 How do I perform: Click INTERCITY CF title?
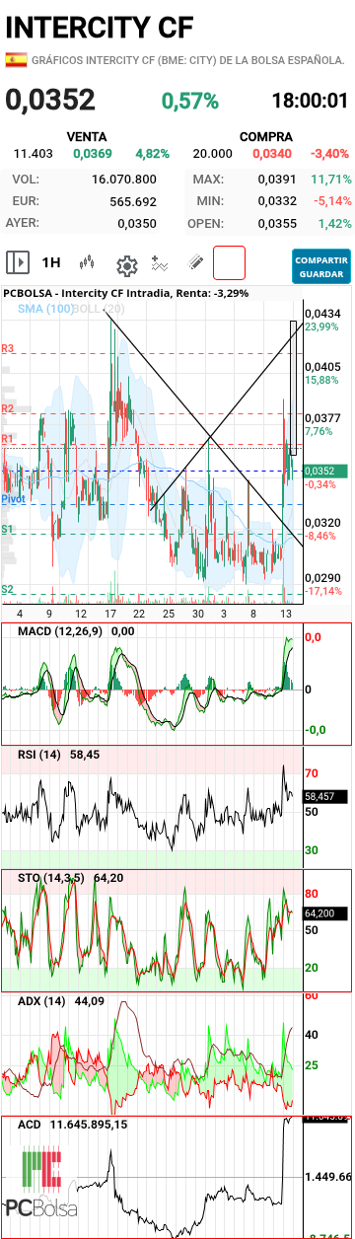click(99, 27)
